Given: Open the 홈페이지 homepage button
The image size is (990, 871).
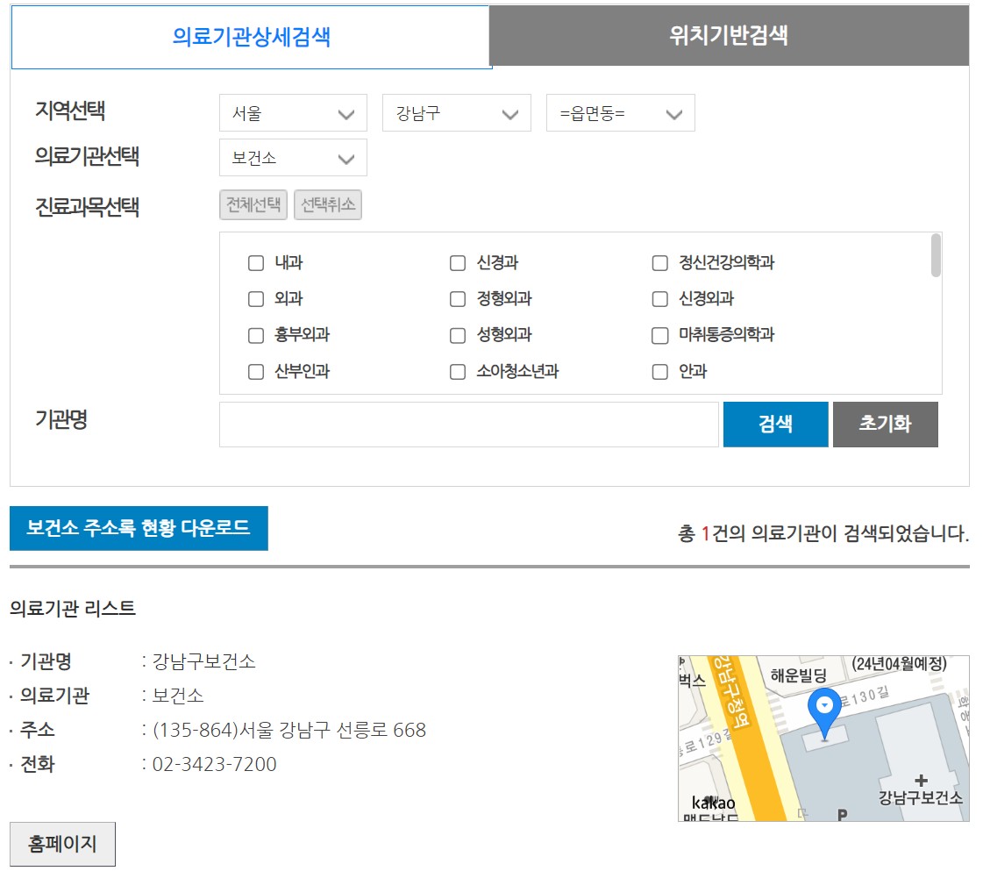Looking at the screenshot, I should 61,843.
